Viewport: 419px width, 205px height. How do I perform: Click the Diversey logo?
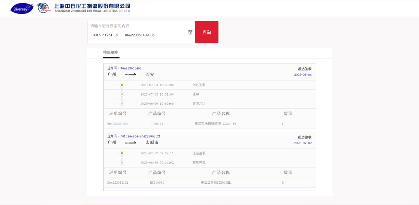(22, 8)
